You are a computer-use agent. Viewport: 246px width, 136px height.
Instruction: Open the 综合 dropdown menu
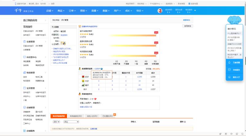point(140,11)
